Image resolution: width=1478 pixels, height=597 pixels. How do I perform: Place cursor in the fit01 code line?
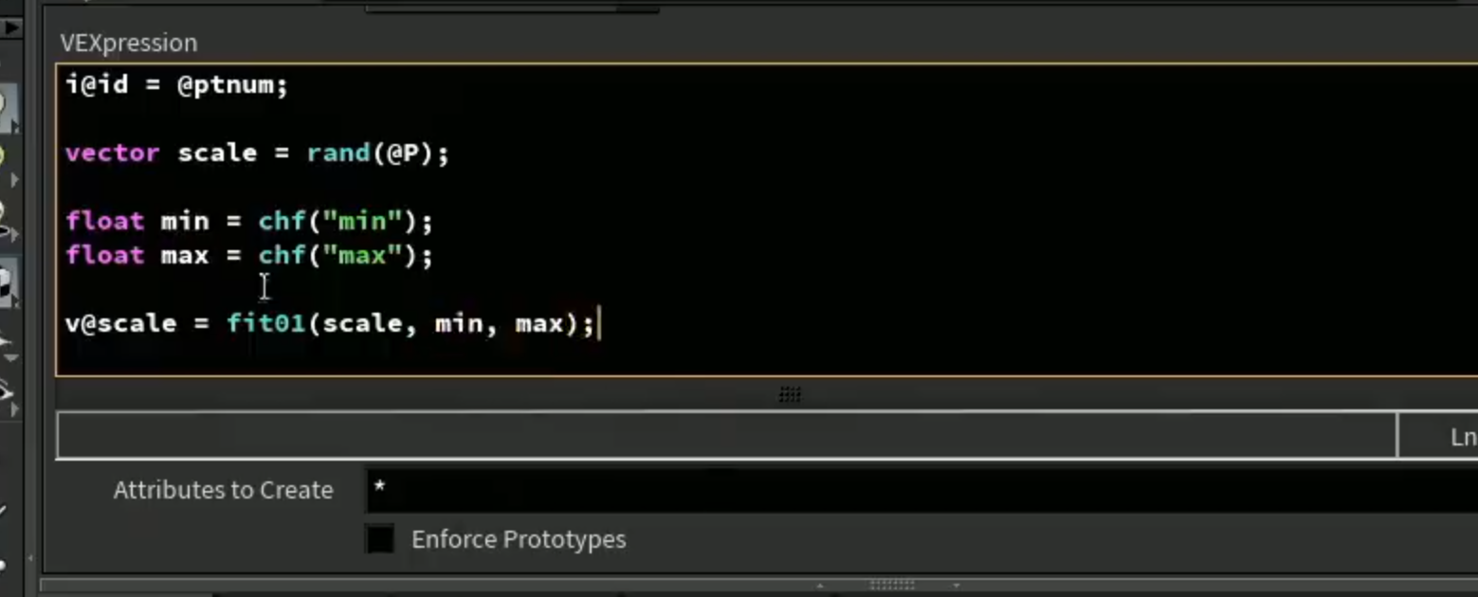pyautogui.click(x=329, y=323)
